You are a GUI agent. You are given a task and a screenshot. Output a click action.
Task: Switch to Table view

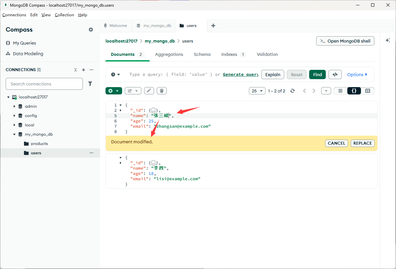click(368, 91)
